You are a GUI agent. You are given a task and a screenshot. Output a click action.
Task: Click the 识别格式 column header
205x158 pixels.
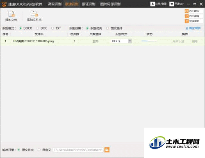pyautogui.click(x=121, y=34)
